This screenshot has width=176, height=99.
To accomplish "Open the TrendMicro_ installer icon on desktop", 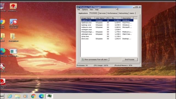I will 13,7.
